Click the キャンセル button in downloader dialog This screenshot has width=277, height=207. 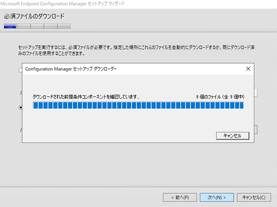tap(232, 136)
